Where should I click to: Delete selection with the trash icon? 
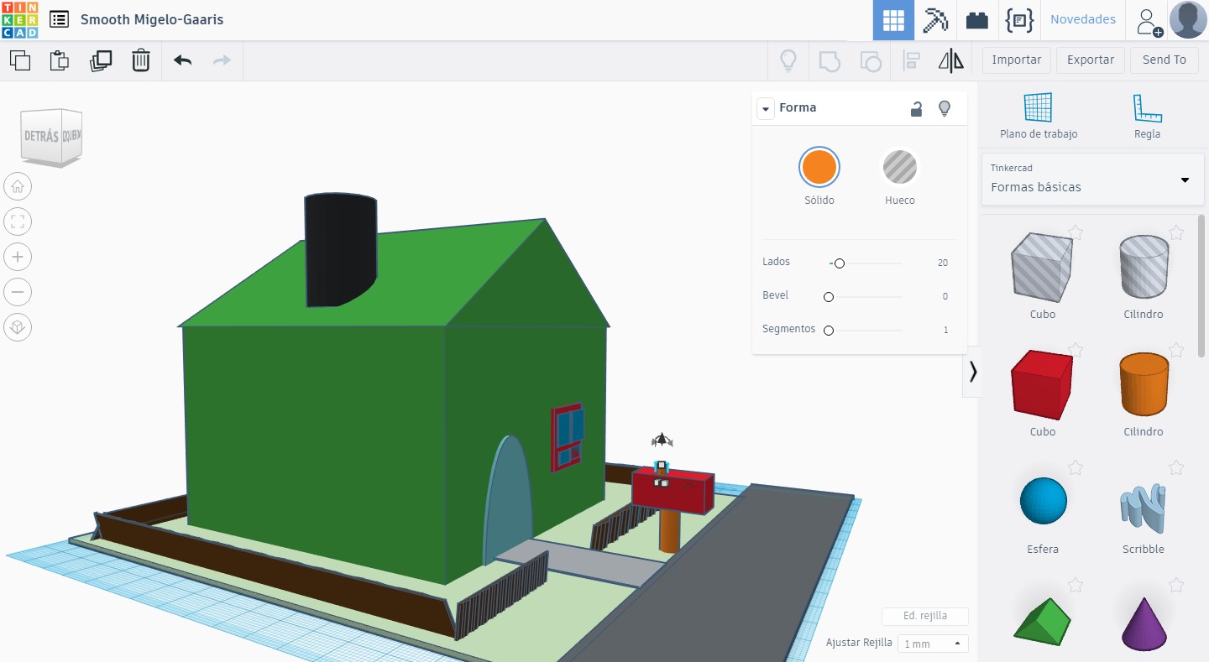[141, 60]
